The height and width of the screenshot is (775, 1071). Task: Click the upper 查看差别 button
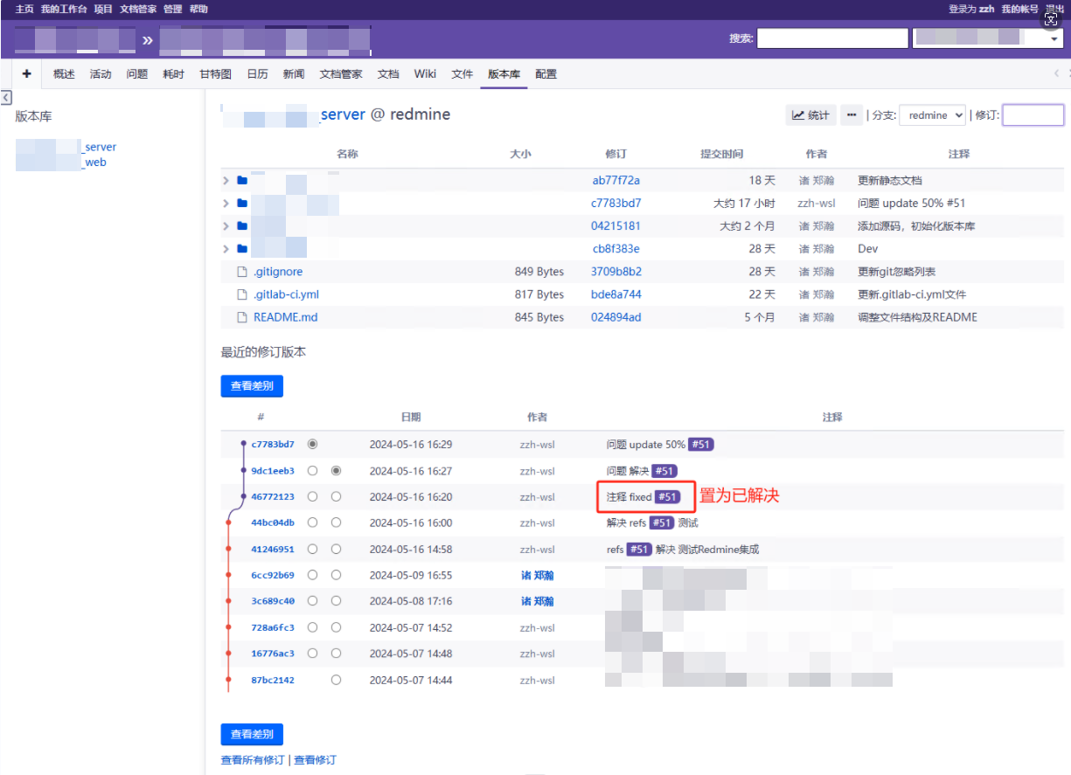252,385
